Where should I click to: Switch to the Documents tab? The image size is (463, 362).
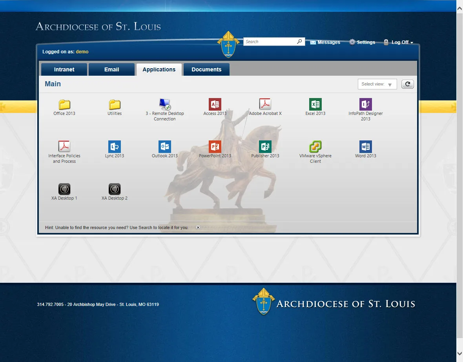click(x=206, y=69)
